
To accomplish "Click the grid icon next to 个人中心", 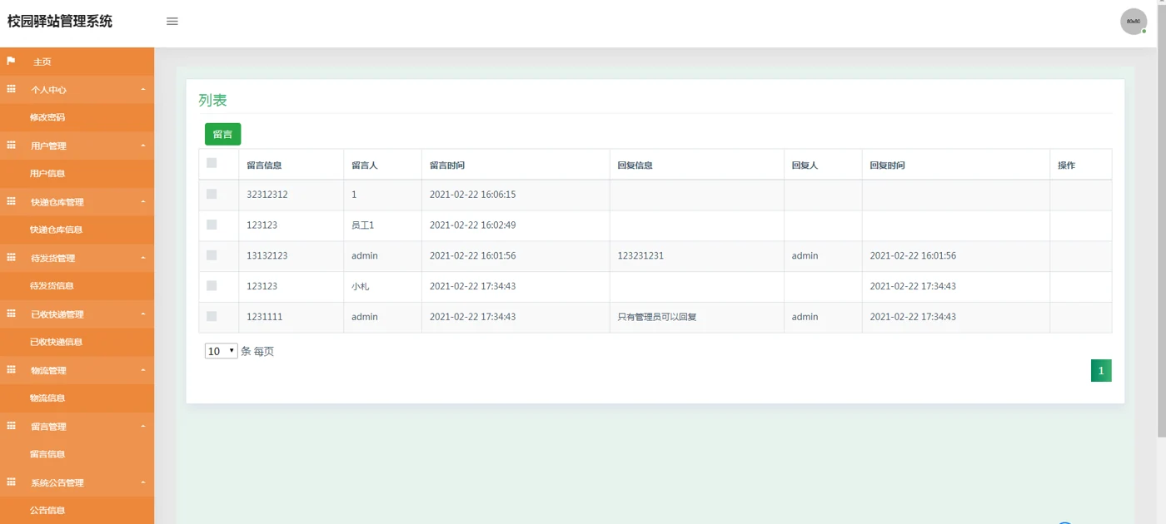I will click(x=12, y=89).
